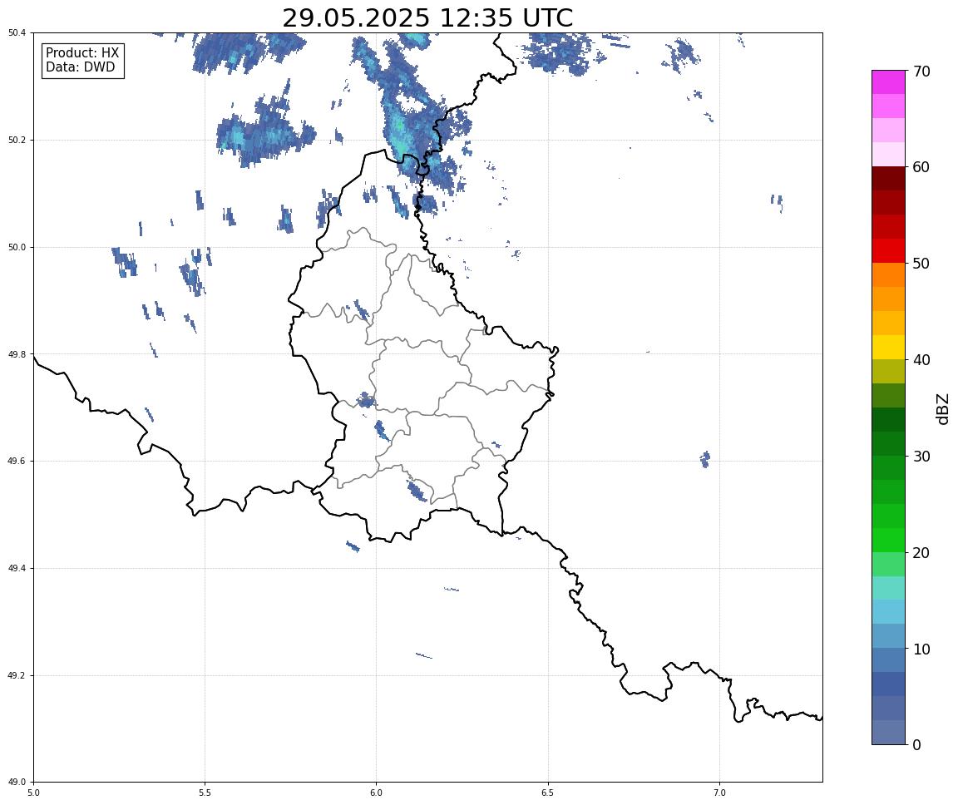Image resolution: width=958 pixels, height=805 pixels.
Task: Click the 50 tick on the colorbar
Action: [x=921, y=264]
